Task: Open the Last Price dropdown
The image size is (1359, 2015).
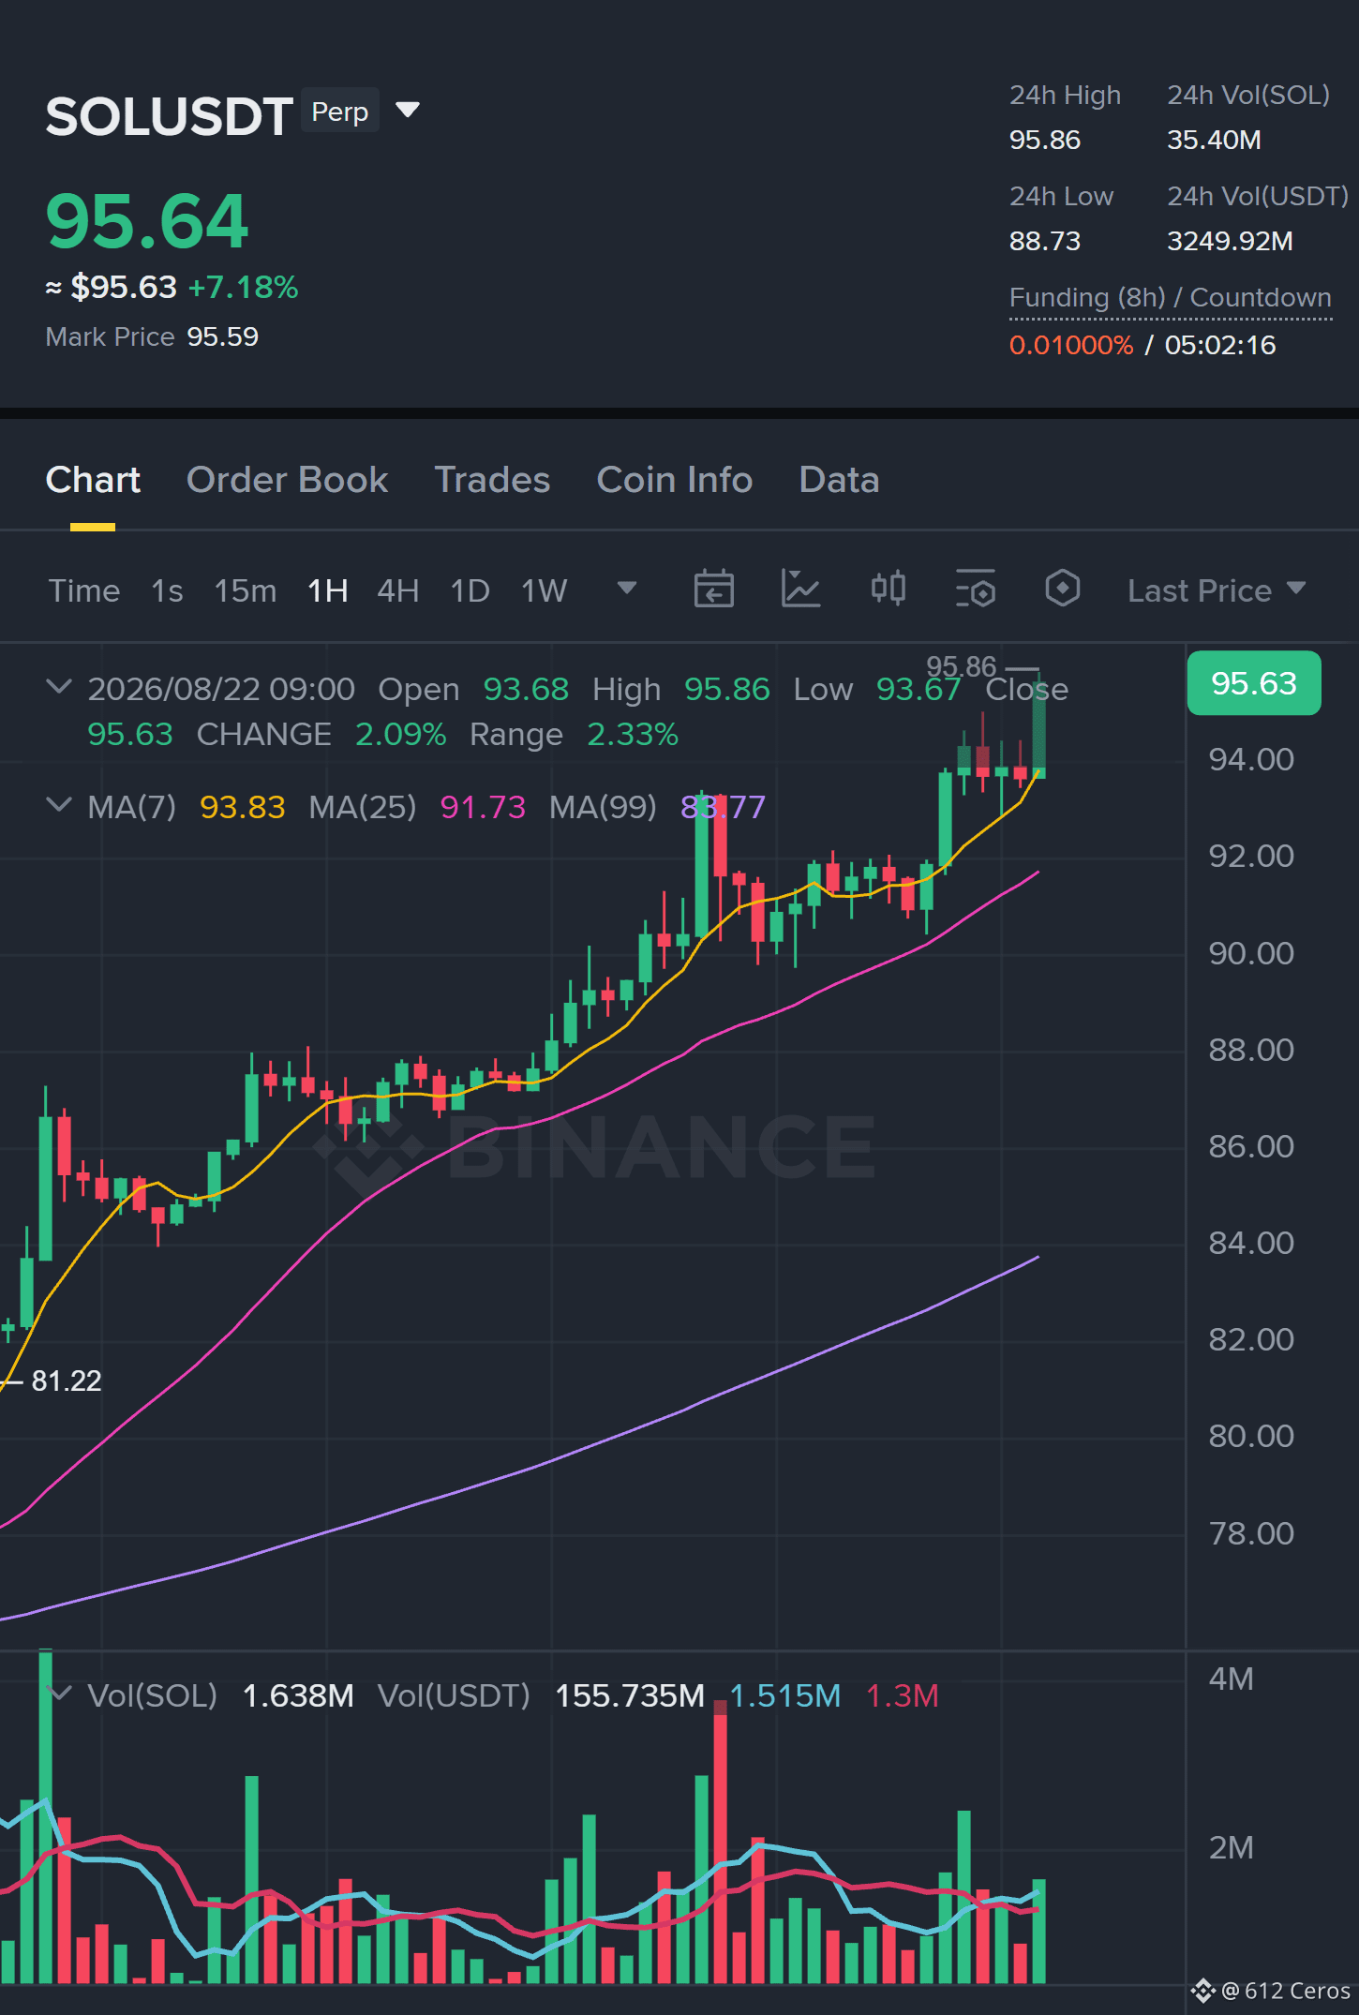Action: 1216,590
